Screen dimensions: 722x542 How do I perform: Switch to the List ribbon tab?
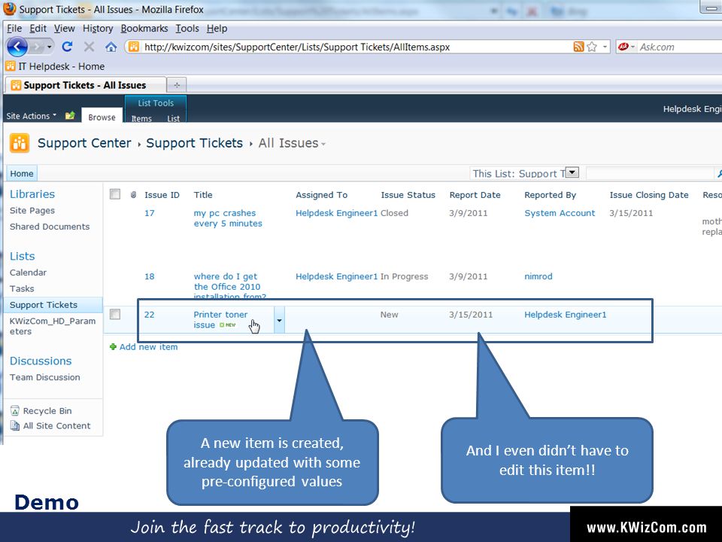(x=173, y=118)
